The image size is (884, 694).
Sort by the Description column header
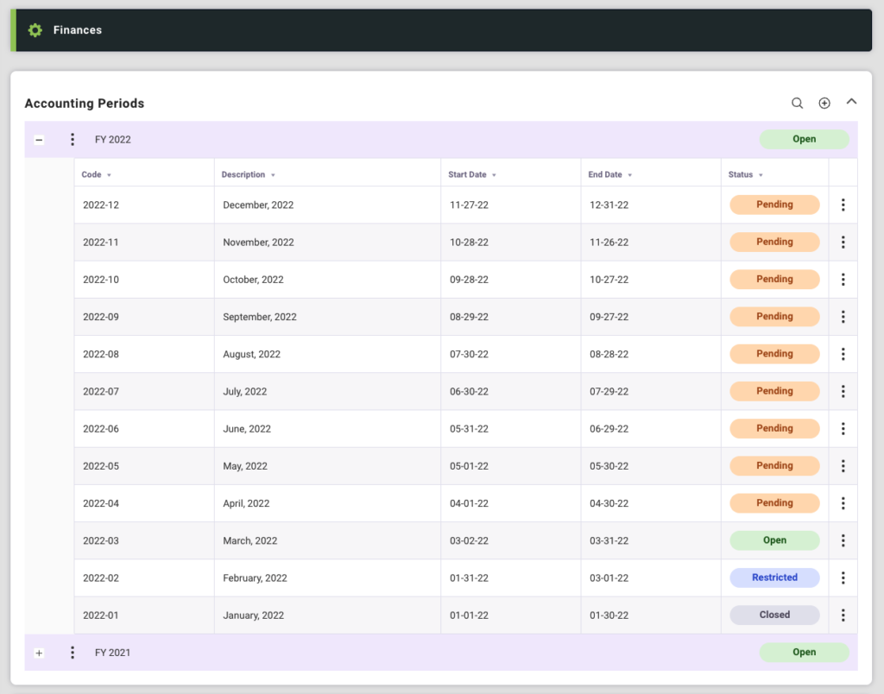[x=243, y=174]
